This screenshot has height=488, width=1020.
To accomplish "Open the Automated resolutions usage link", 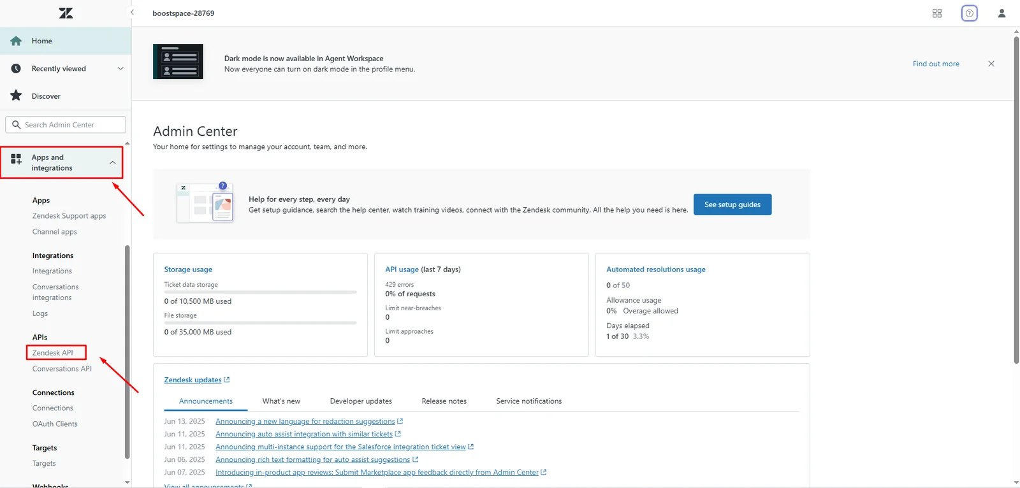I will coord(656,269).
